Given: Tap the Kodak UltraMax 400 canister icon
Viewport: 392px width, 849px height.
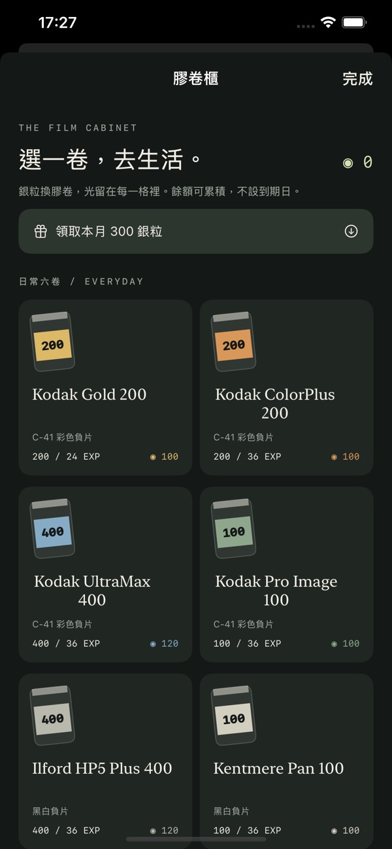Looking at the screenshot, I should tap(52, 528).
